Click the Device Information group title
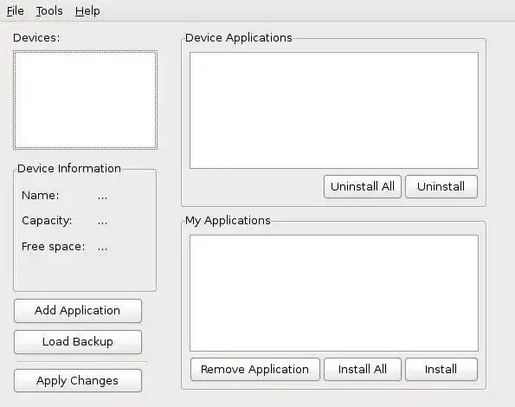This screenshot has width=515, height=407. pyautogui.click(x=69, y=169)
